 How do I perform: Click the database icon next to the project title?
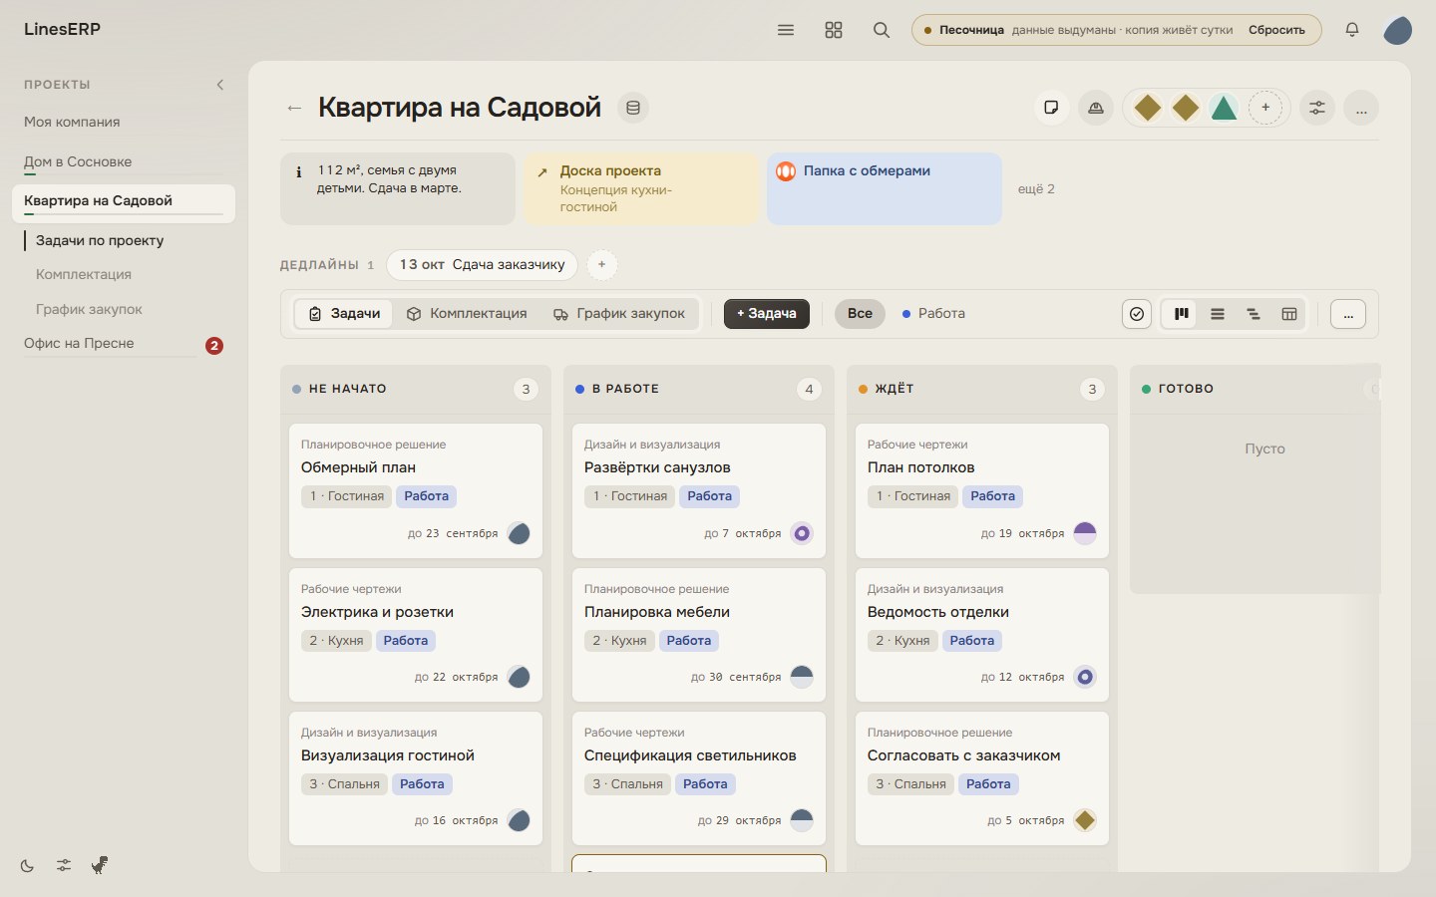pyautogui.click(x=633, y=108)
